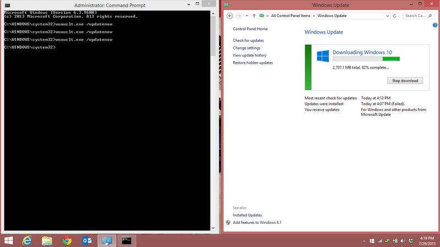
Task: Click the Windows Update title bar icon
Action: tap(227, 5)
